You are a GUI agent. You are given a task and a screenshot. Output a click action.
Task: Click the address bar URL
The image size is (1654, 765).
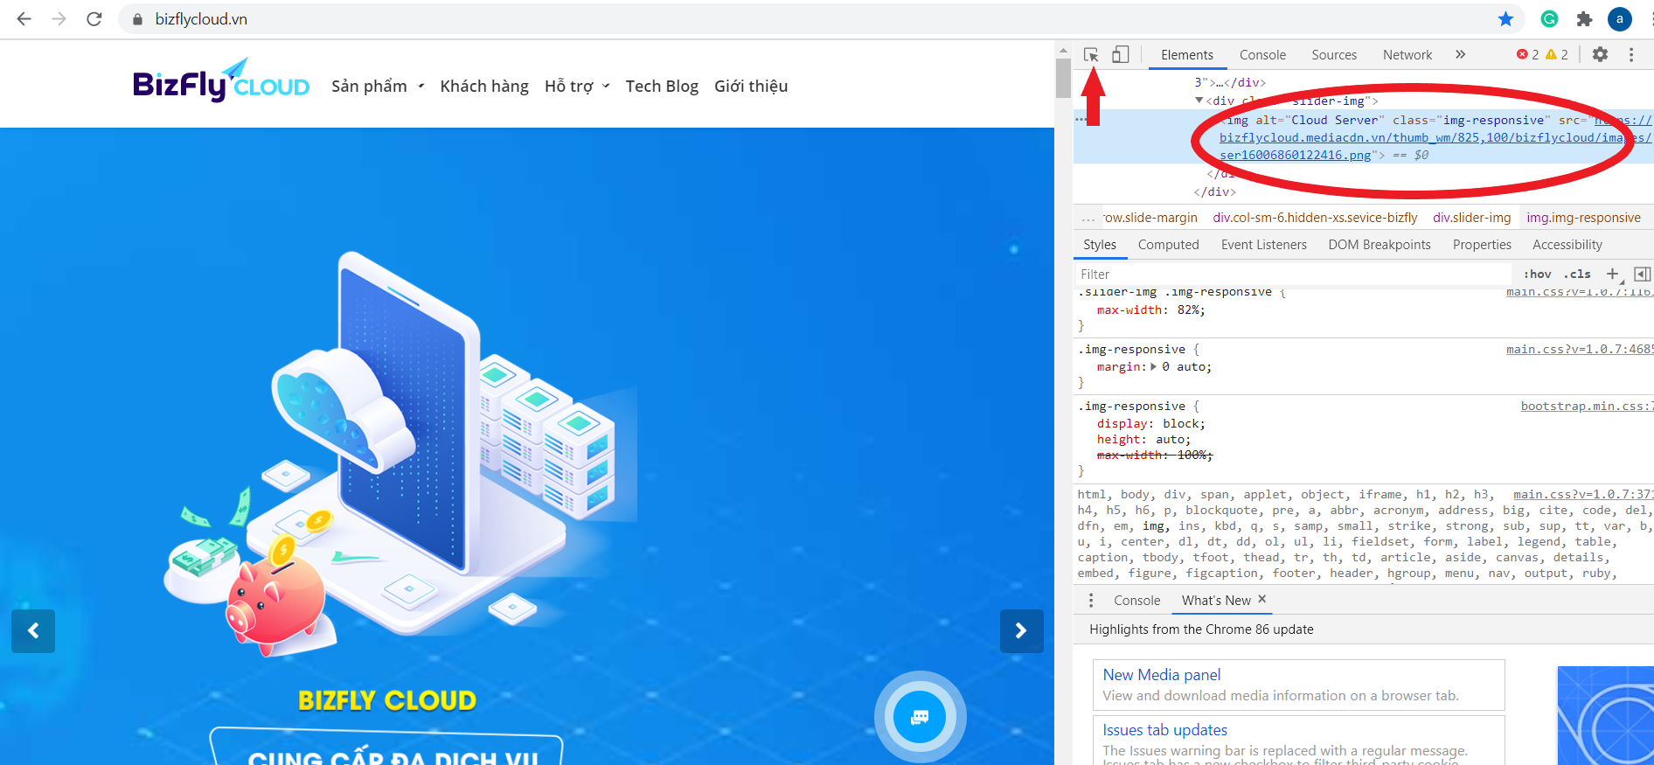tap(201, 19)
